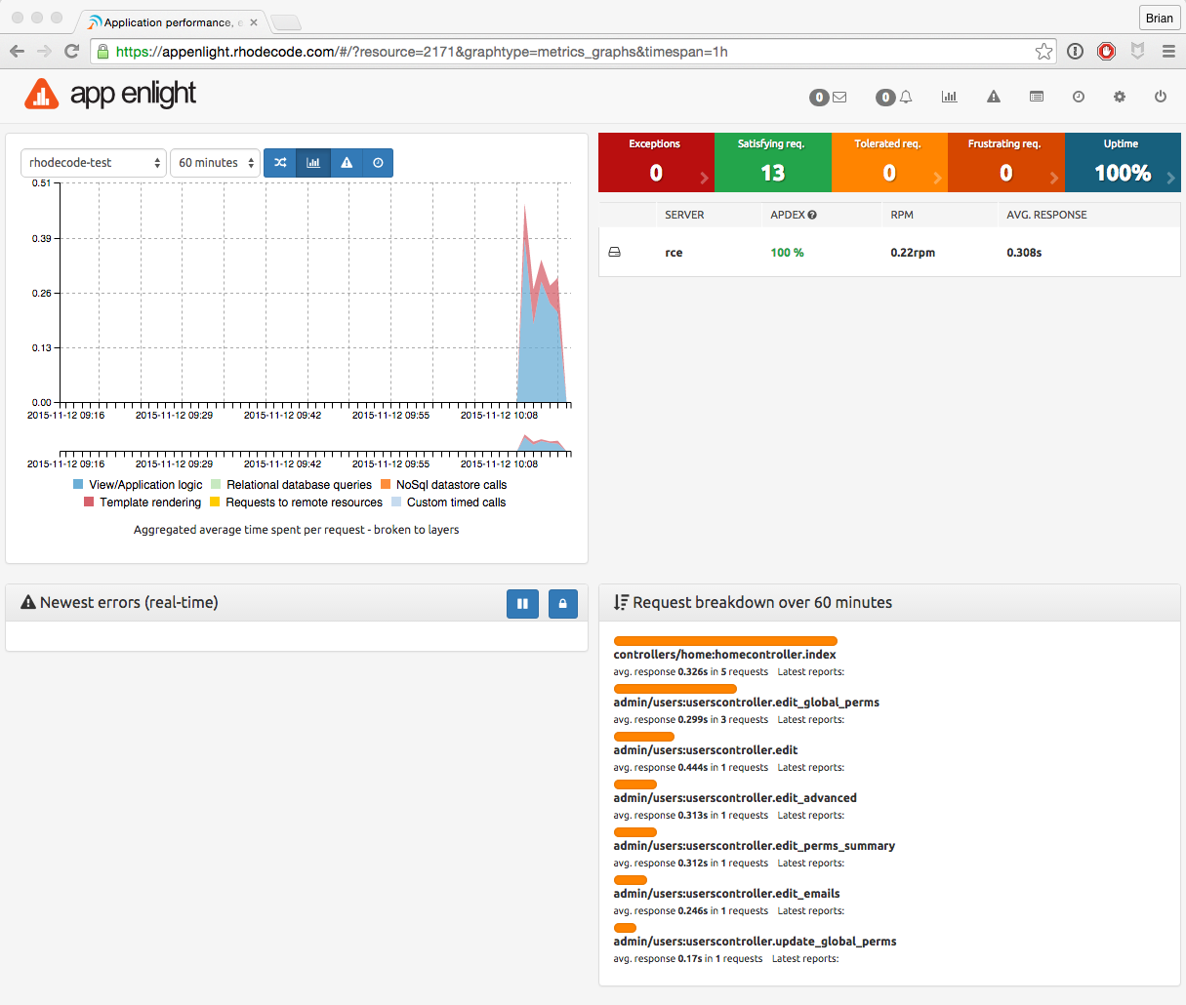Image resolution: width=1186 pixels, height=1005 pixels.
Task: Click the bar chart icon in header
Action: coord(949,97)
